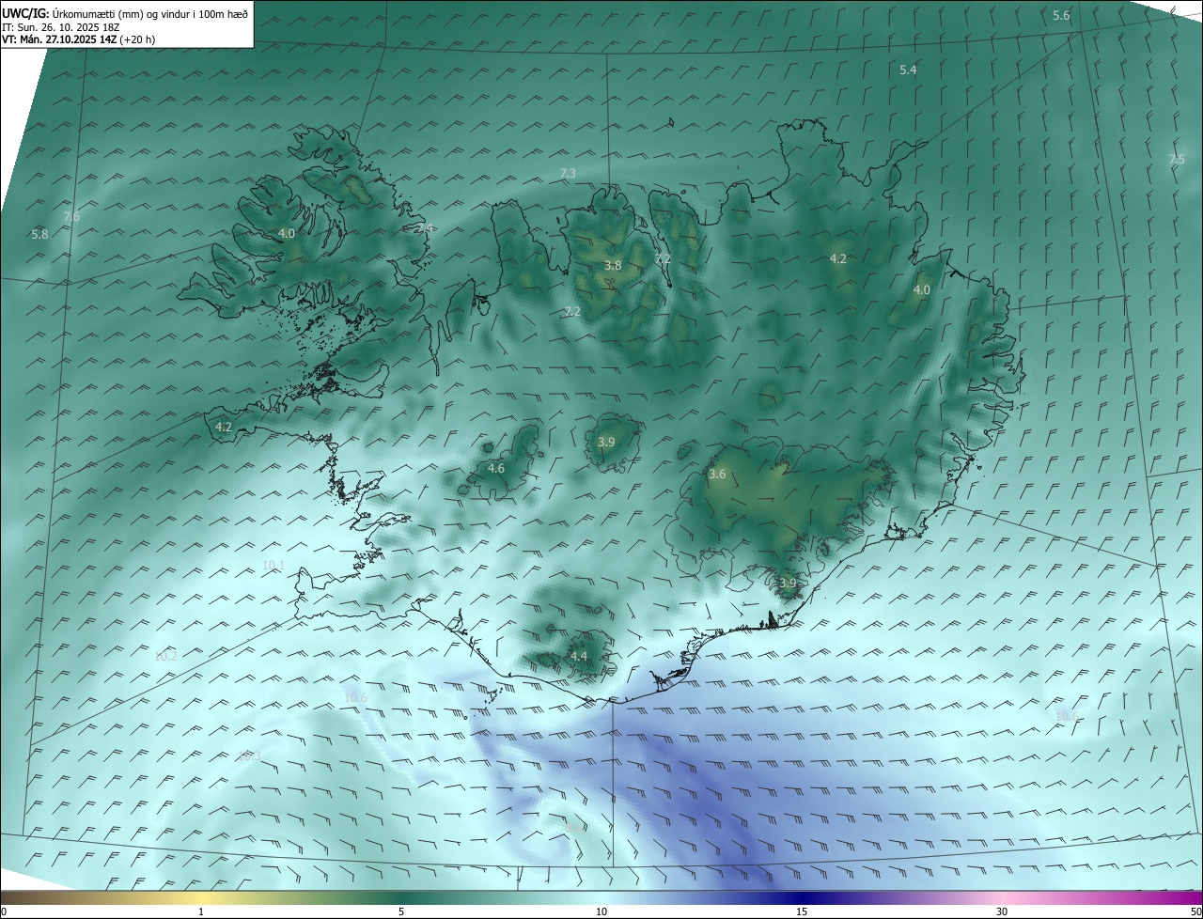Click the 5.4 value label on the map
Viewport: 1203px width, 919px height.
pos(908,70)
